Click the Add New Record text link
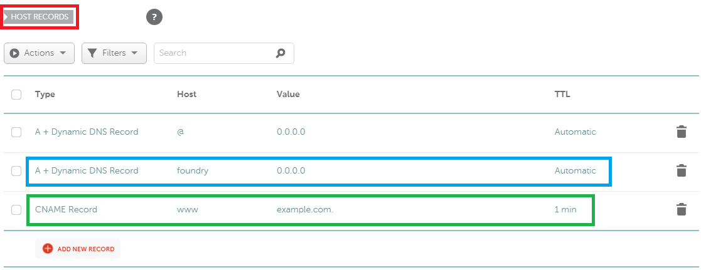This screenshot has height=270, width=701. [x=86, y=249]
